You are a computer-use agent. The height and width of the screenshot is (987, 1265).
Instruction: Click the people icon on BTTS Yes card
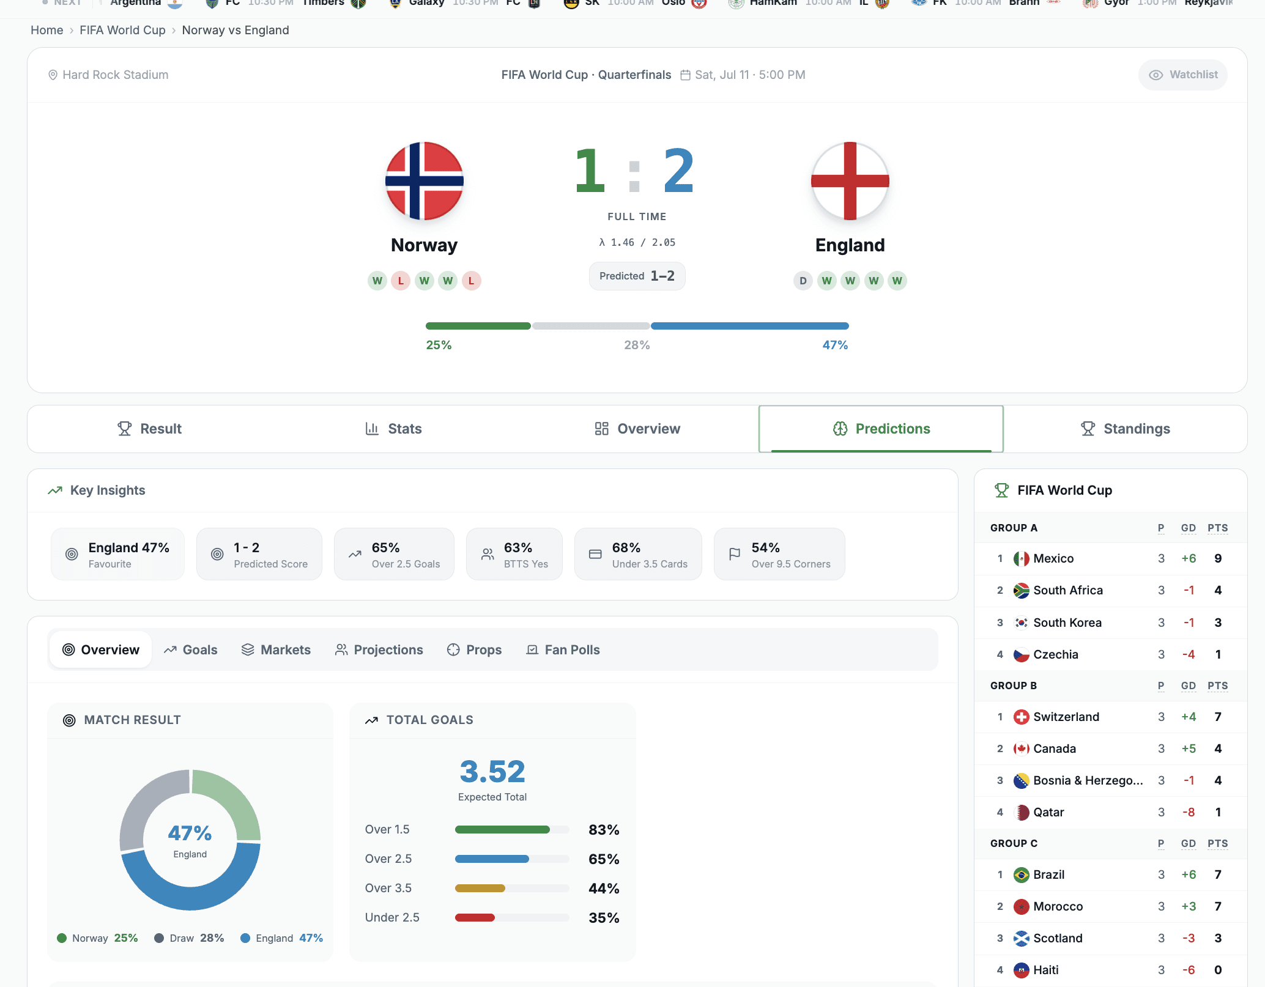488,554
